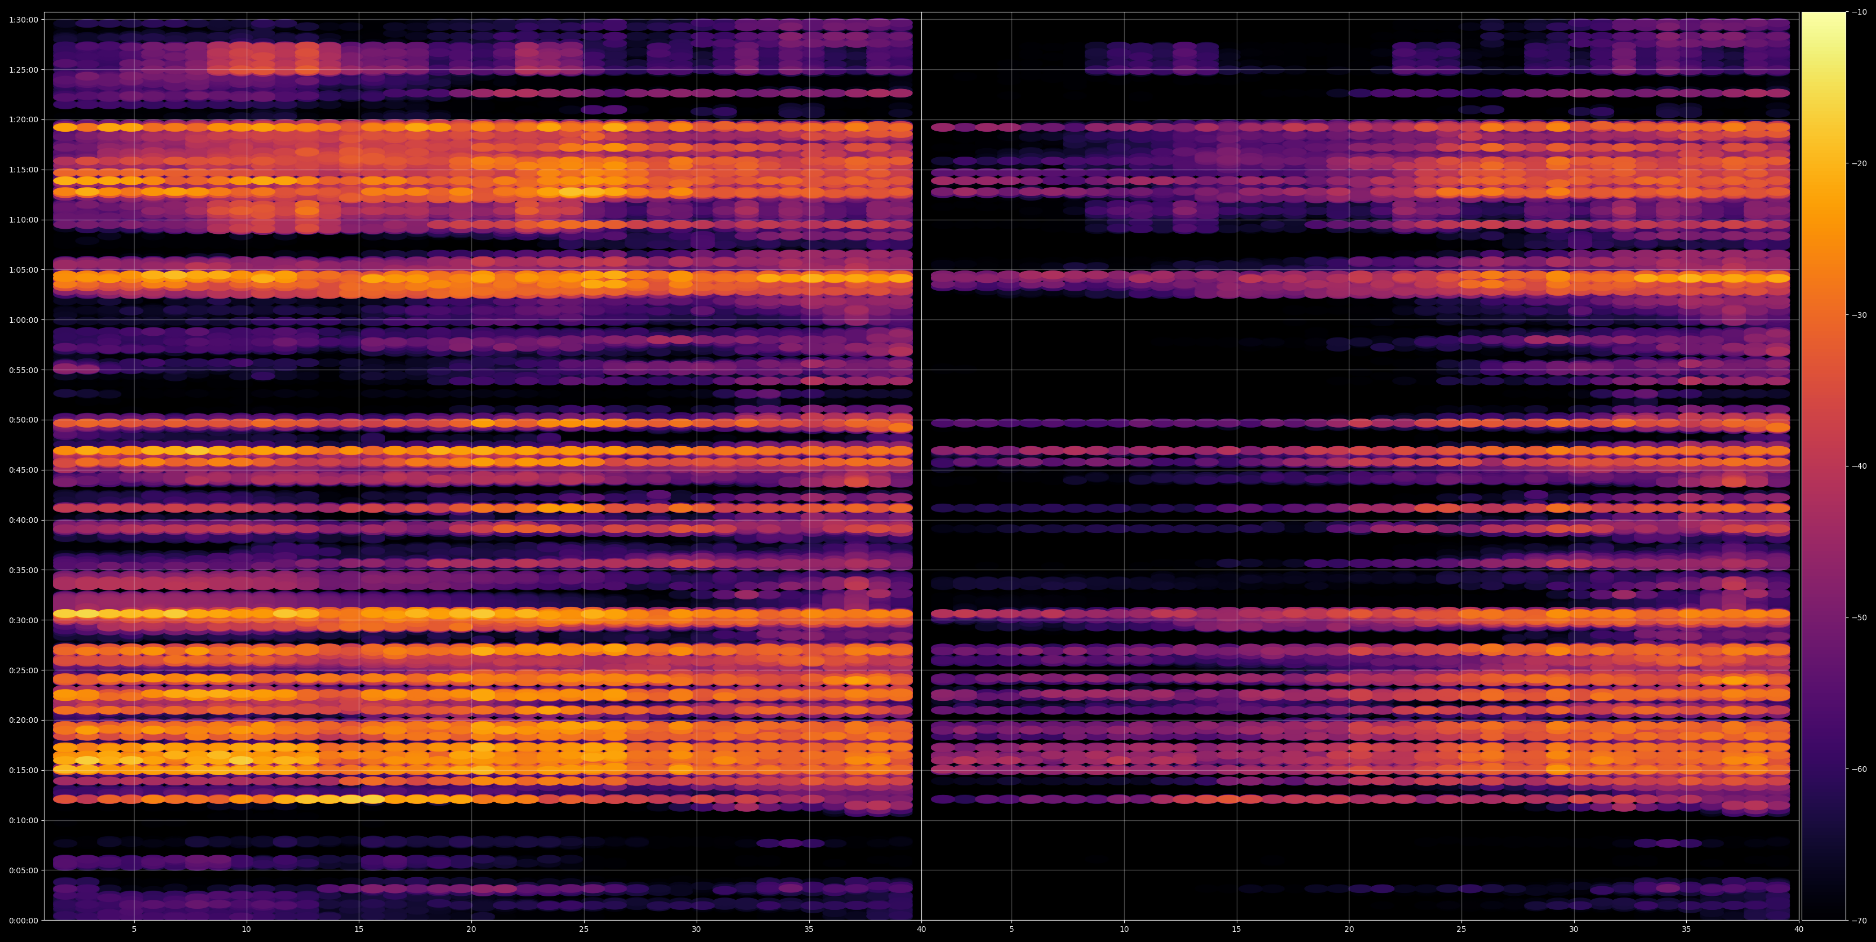Click x-axis label 40 at the center divider
The image size is (1876, 942).
(921, 930)
